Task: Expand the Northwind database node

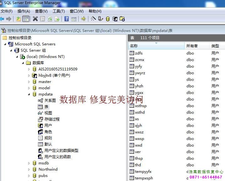Action: point(29,169)
